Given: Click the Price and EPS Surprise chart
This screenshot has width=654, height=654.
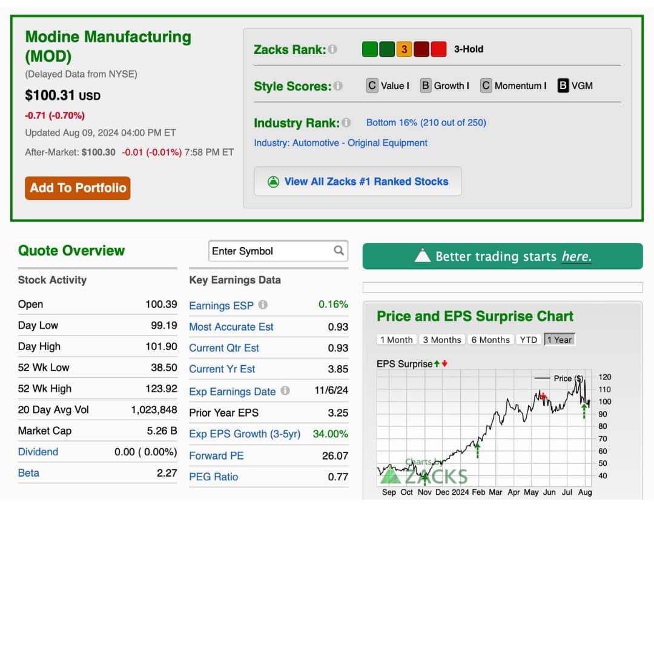Looking at the screenshot, I should (x=484, y=428).
